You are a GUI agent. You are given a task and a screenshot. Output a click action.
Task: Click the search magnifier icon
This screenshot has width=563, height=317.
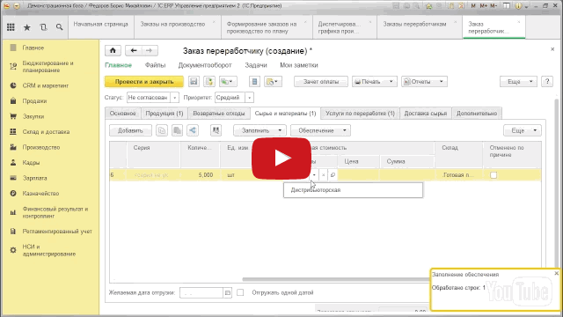point(59,27)
